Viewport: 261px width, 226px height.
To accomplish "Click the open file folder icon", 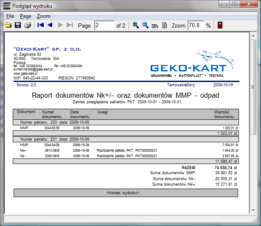I will [8, 25].
